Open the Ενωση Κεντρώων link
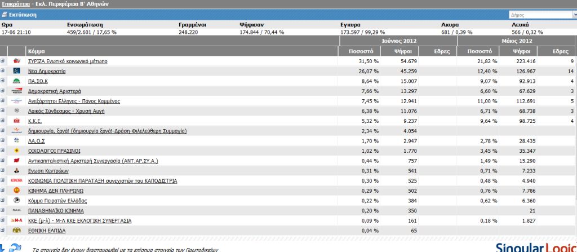577x252 pixels. click(x=48, y=171)
